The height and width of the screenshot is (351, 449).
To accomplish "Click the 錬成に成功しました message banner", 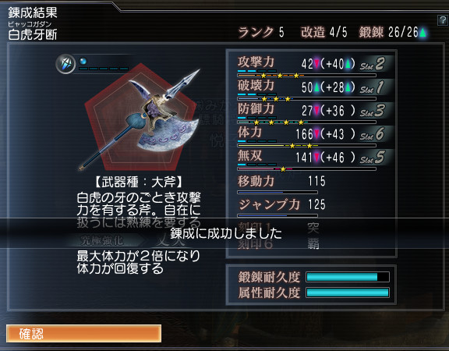I will click(225, 233).
